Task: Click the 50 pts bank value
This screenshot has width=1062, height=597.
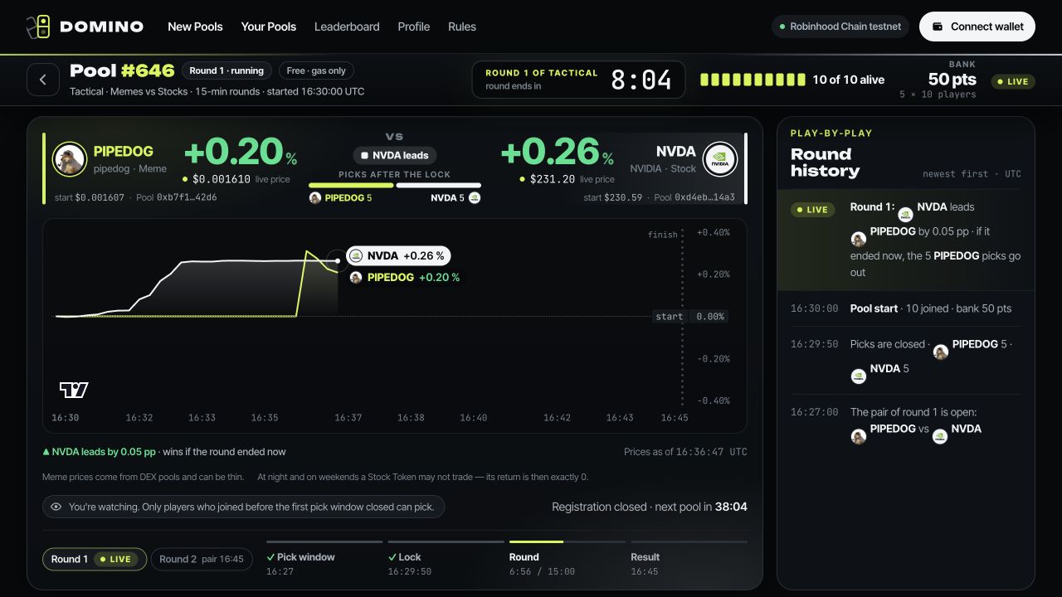Action: [x=952, y=80]
